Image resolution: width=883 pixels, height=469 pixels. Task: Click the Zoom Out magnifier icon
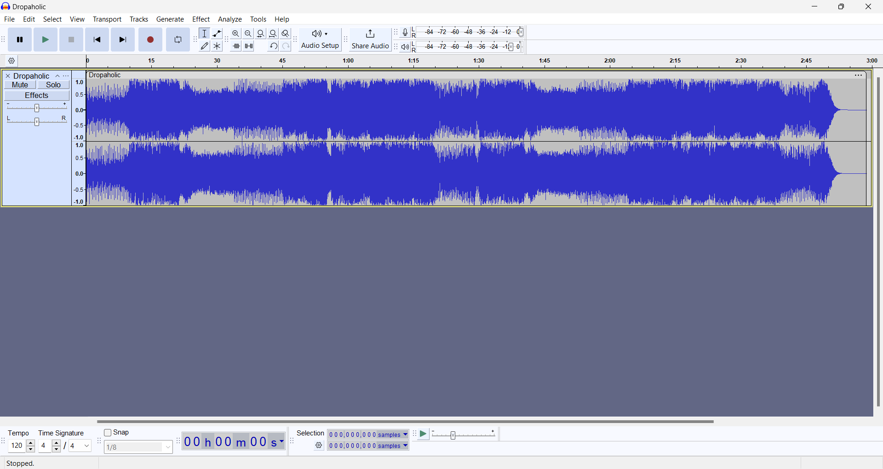pyautogui.click(x=249, y=34)
